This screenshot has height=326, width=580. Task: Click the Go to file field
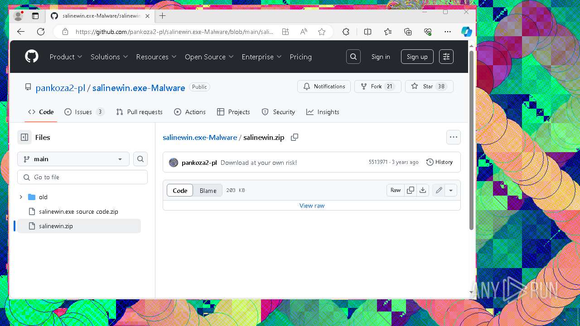pyautogui.click(x=82, y=177)
